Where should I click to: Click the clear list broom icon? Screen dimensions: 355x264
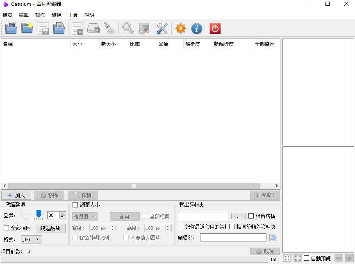(109, 29)
